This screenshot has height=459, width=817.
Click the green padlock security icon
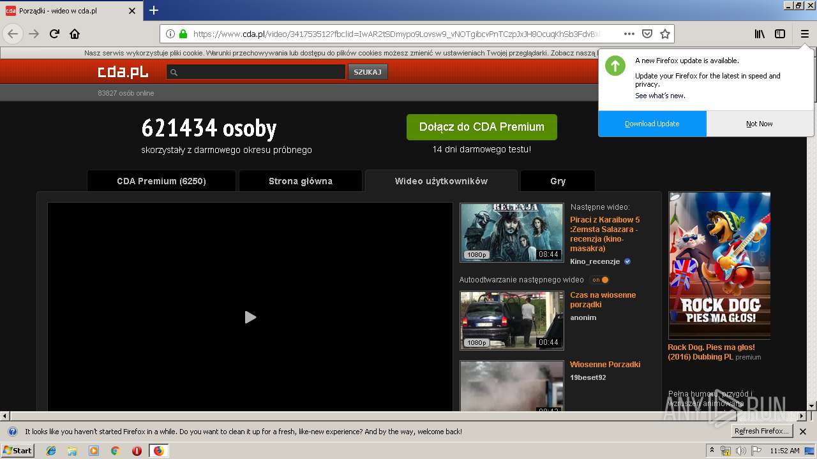tap(183, 34)
